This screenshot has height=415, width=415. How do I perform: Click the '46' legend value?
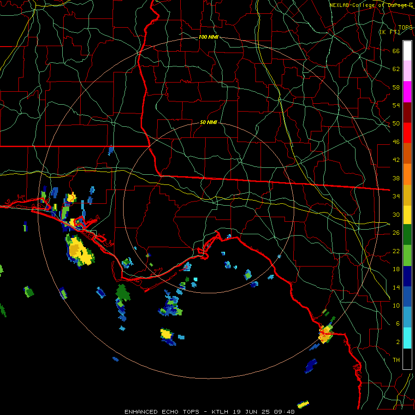point(396,142)
